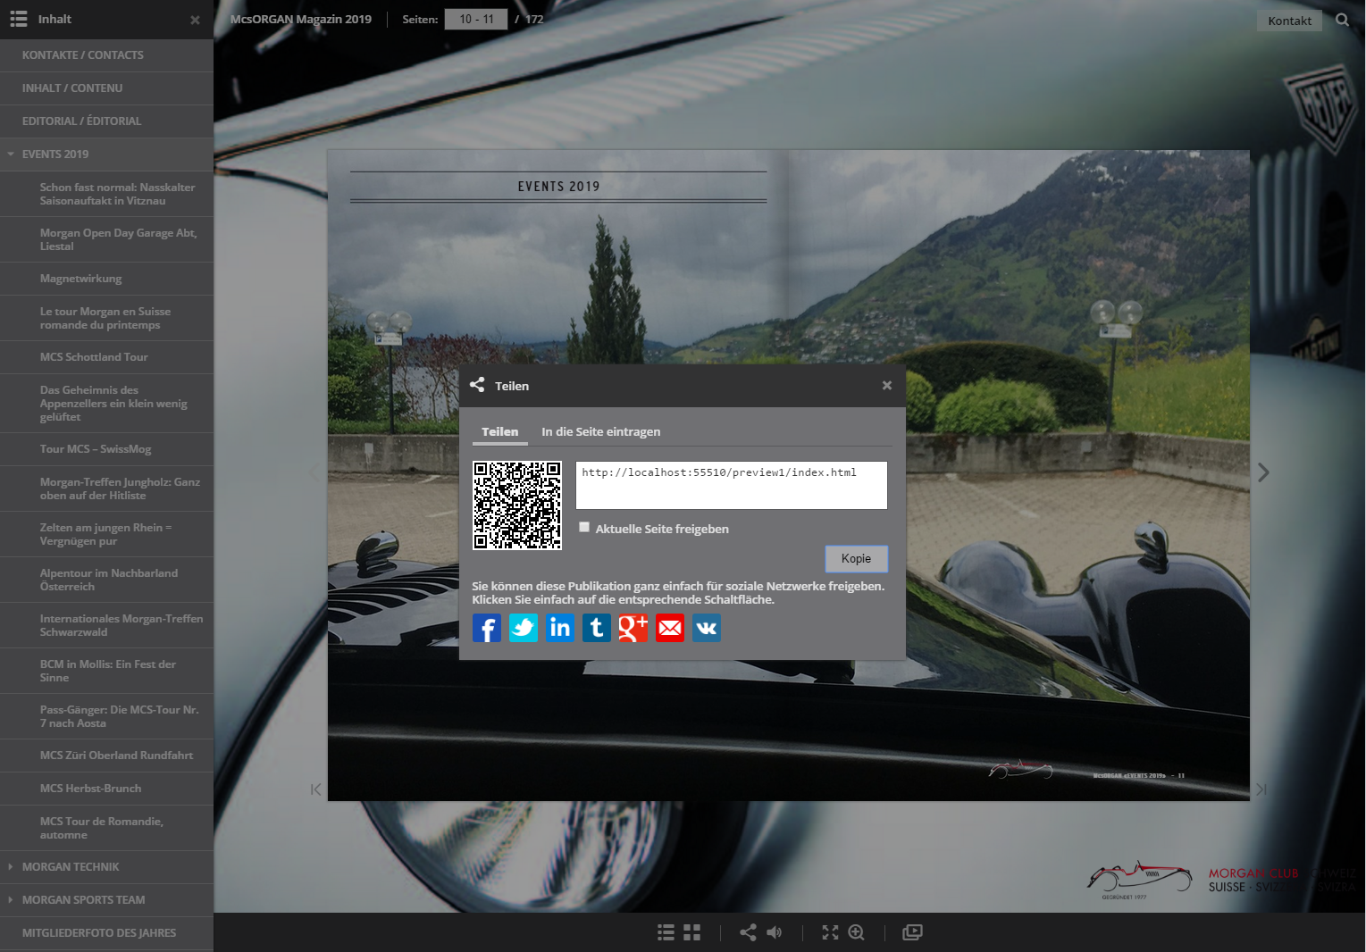The height and width of the screenshot is (952, 1366).
Task: Open INHALT / CONTENU entry
Action: [x=106, y=88]
